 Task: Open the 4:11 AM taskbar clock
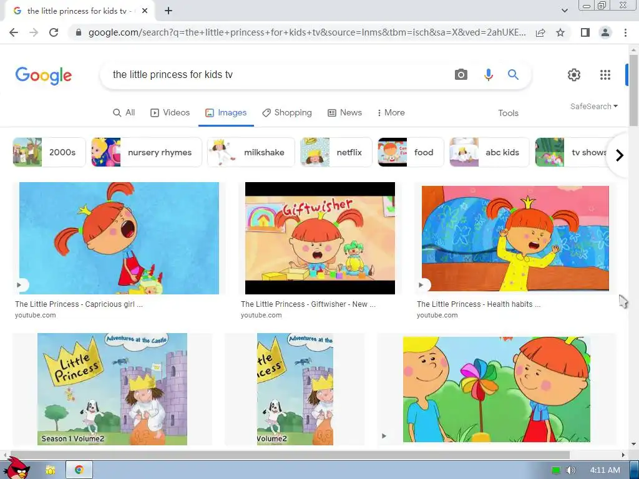point(605,470)
